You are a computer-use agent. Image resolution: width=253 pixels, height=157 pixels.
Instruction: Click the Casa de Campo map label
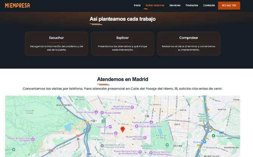click(x=30, y=112)
